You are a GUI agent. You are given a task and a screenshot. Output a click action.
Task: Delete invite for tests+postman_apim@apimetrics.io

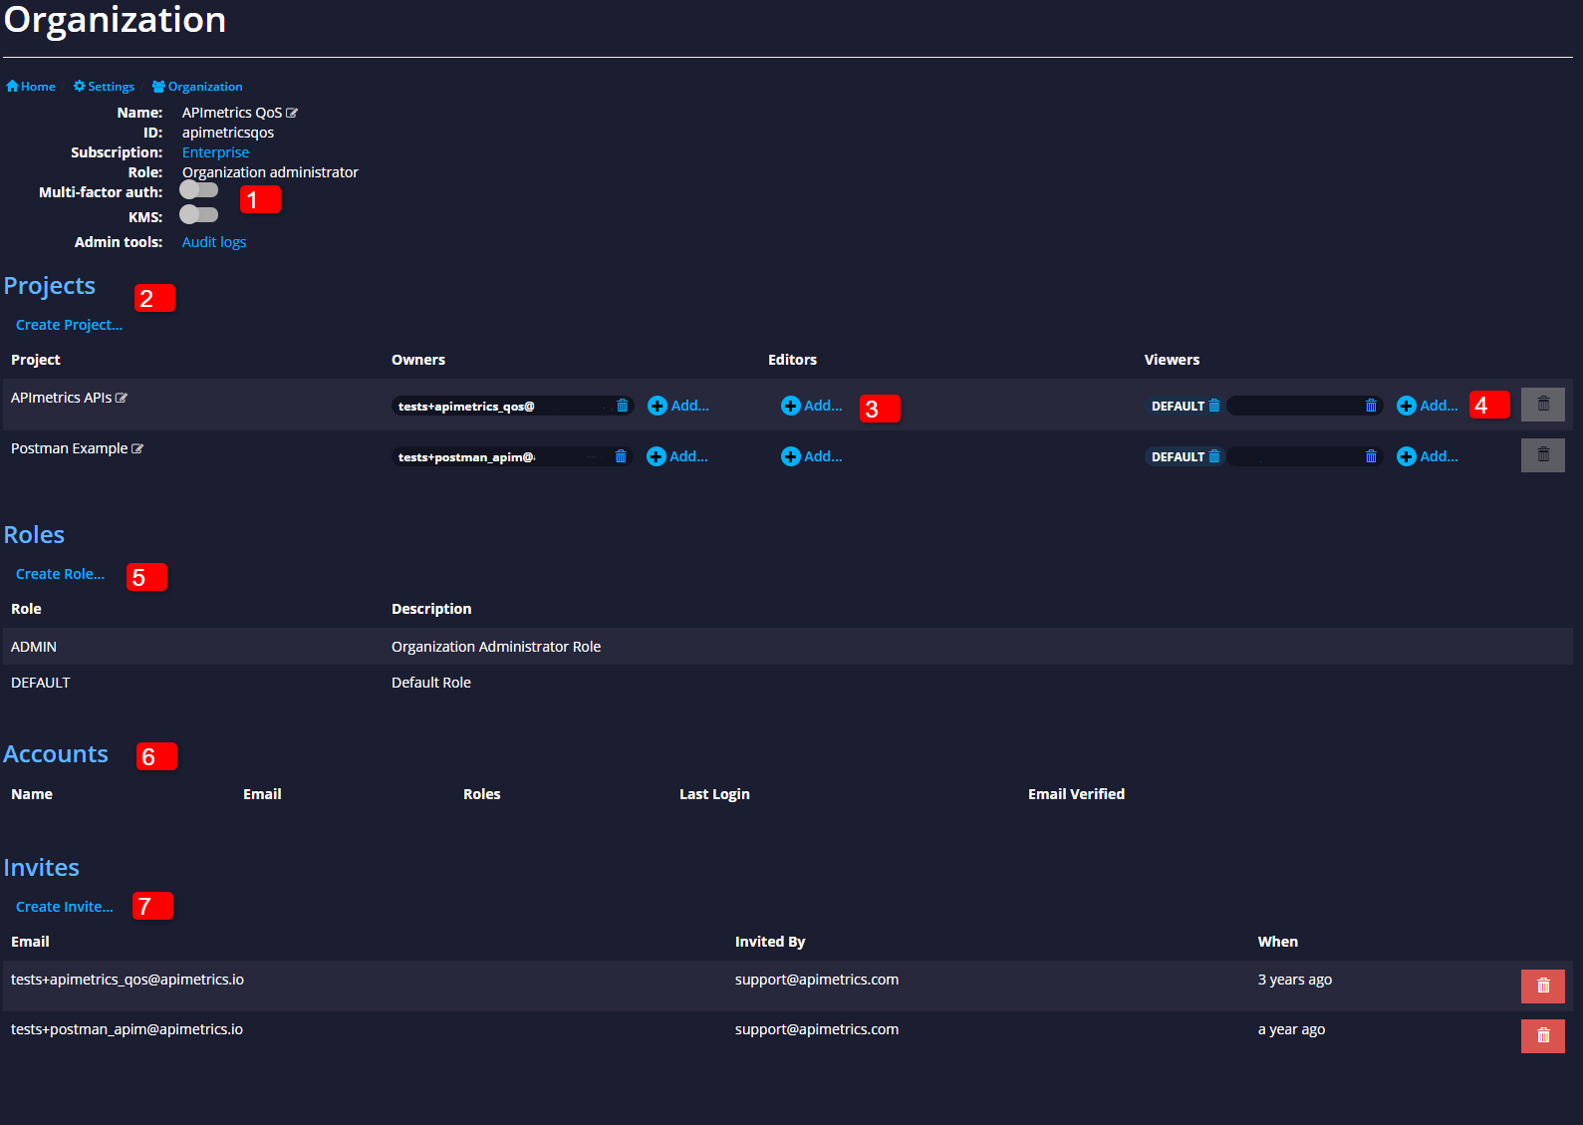[x=1543, y=1036]
